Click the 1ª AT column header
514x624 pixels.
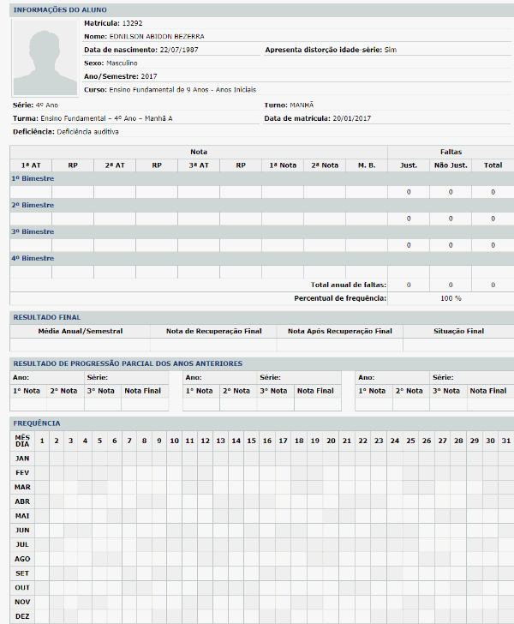tap(31, 165)
